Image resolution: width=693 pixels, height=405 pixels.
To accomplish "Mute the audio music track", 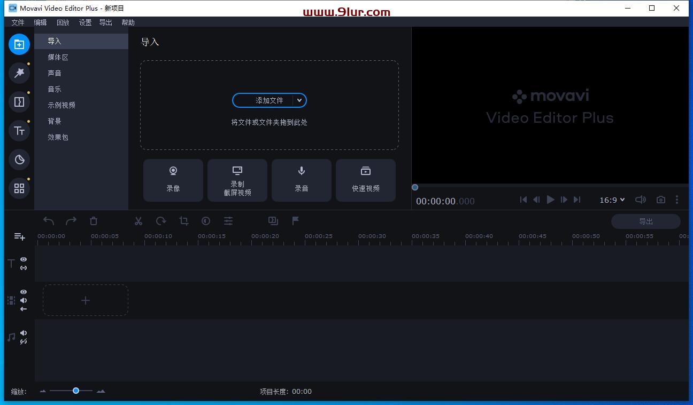I will (x=24, y=333).
